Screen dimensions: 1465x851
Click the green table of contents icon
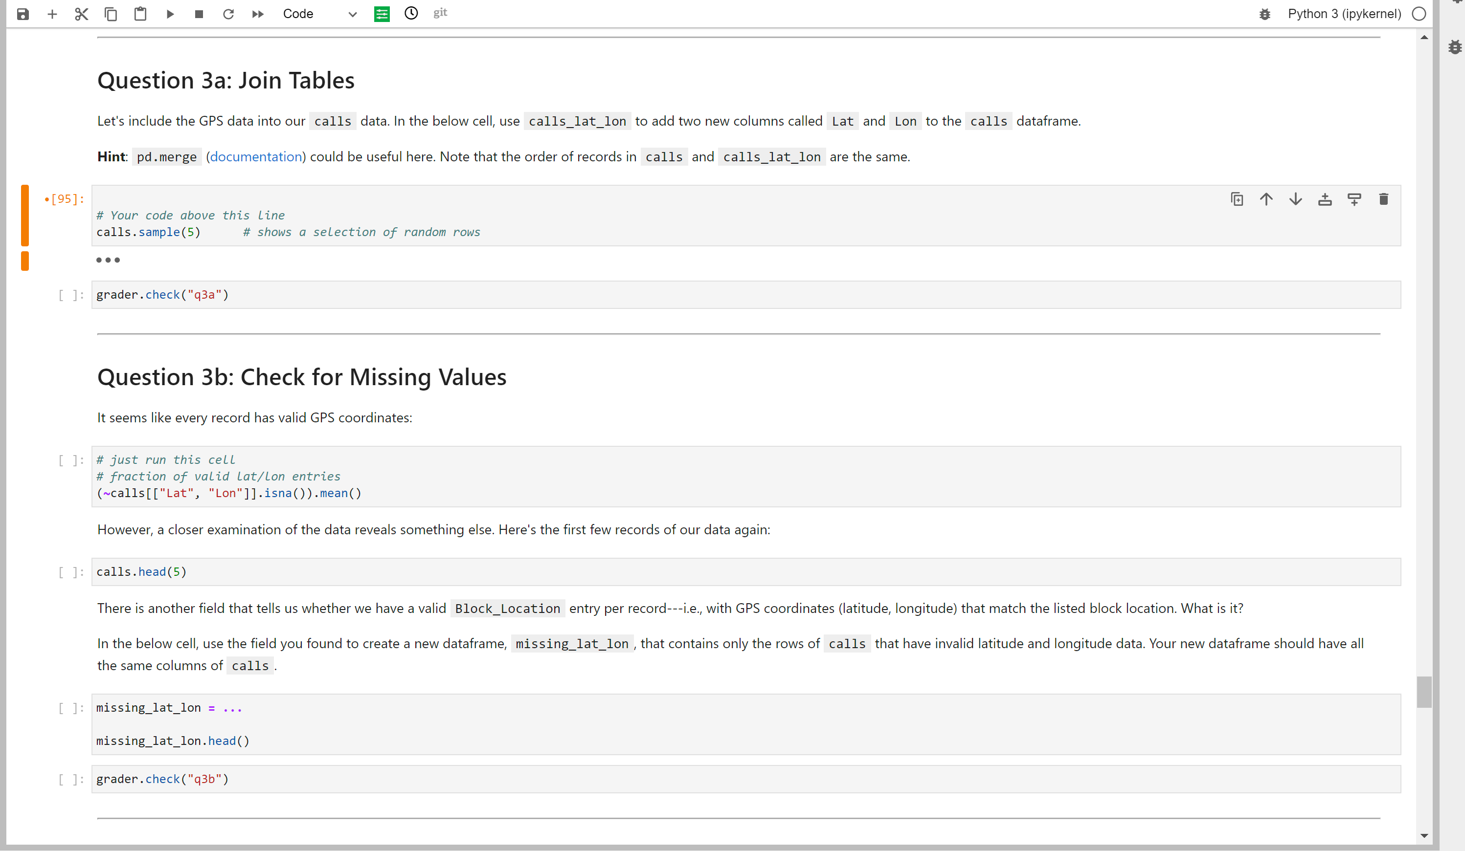point(382,14)
